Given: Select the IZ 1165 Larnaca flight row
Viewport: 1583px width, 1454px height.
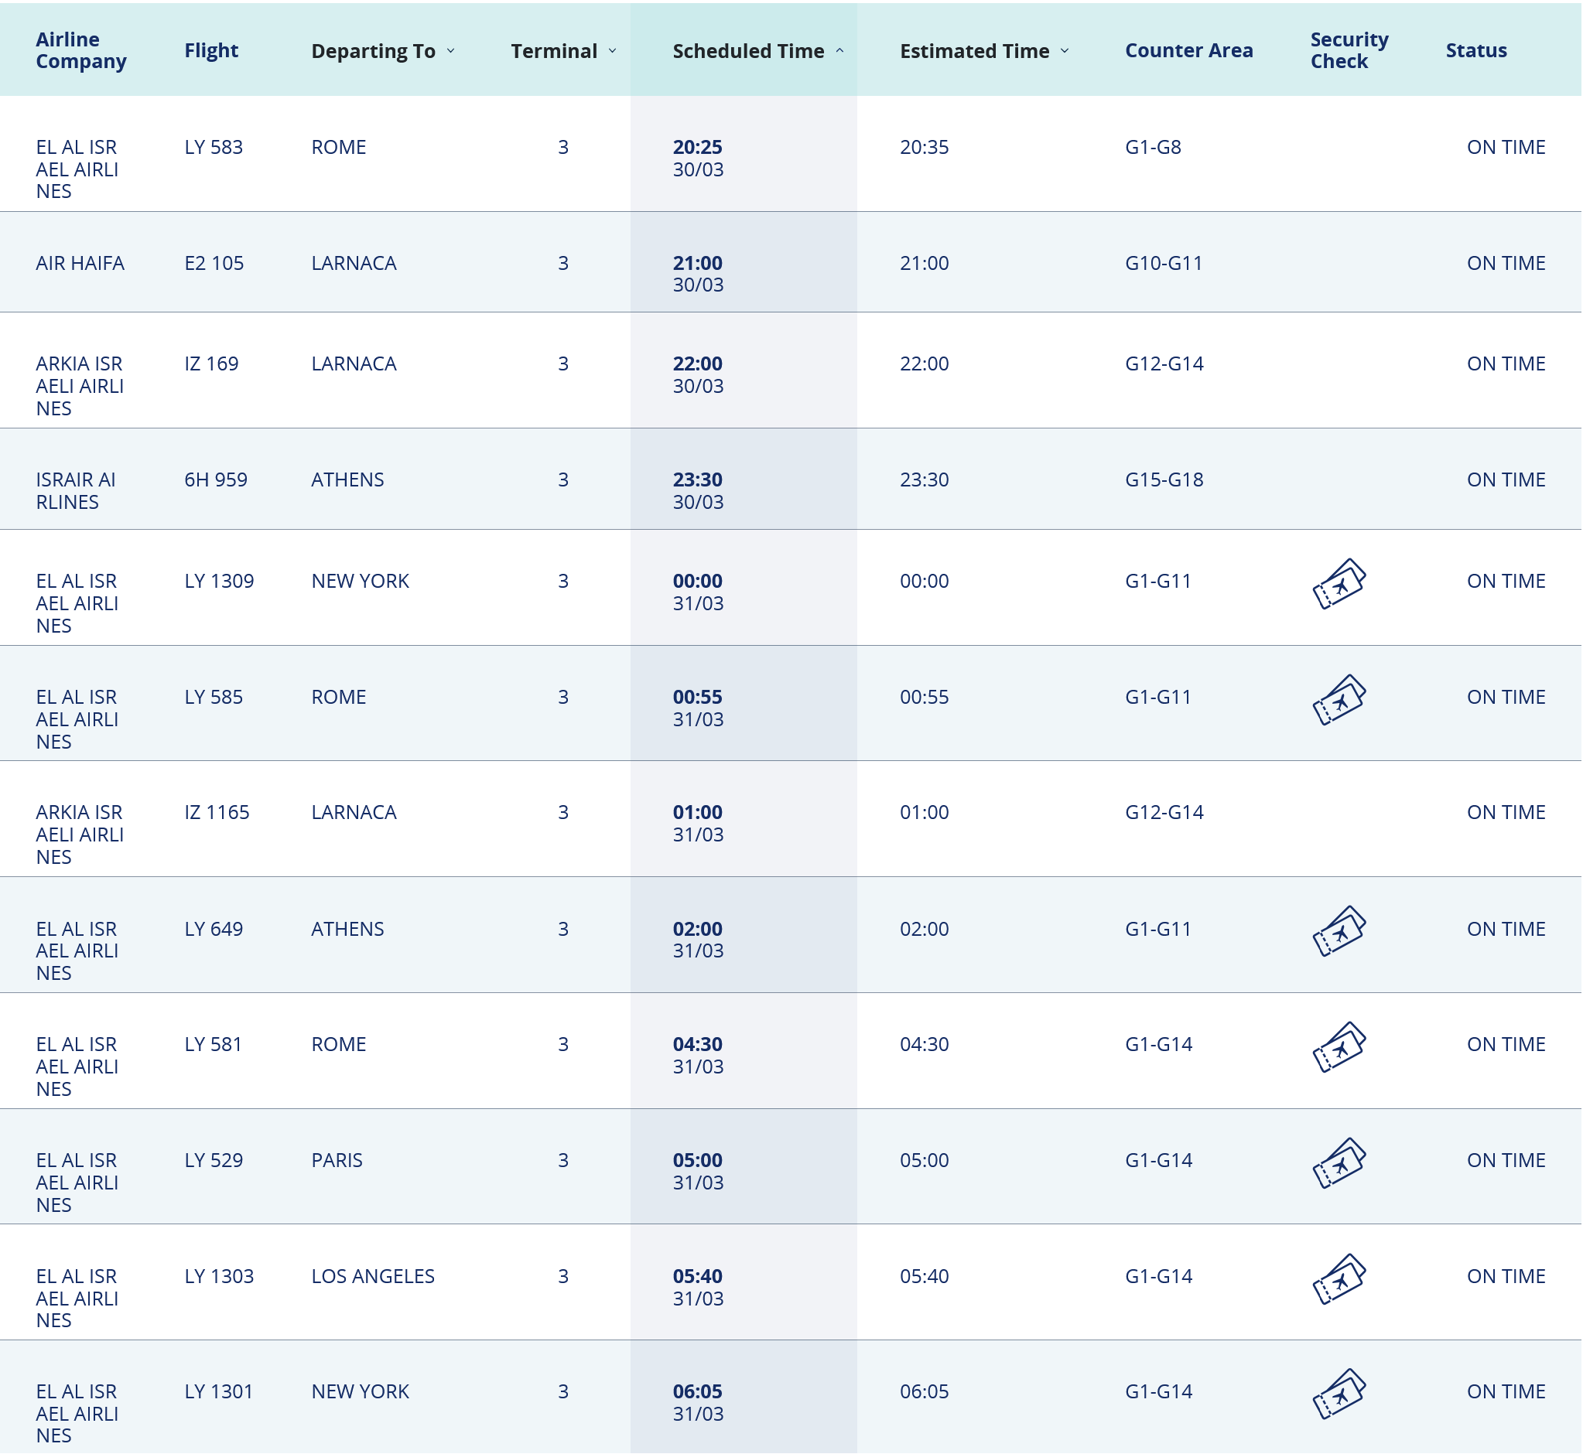Looking at the screenshot, I should 217,813.
